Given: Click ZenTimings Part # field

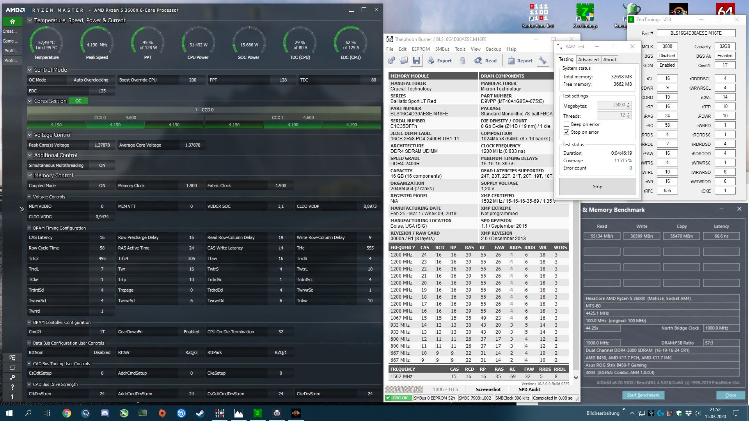Looking at the screenshot, I should [x=696, y=33].
